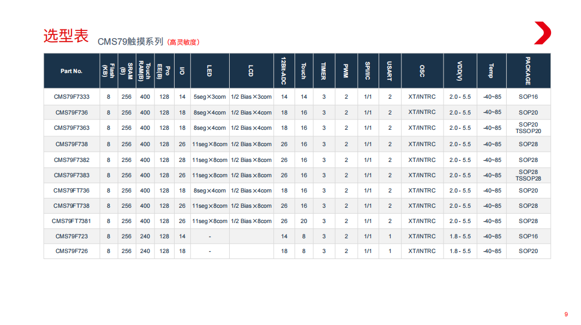Click the red chevron logo in the corner
This screenshot has width=581, height=325.
click(542, 33)
